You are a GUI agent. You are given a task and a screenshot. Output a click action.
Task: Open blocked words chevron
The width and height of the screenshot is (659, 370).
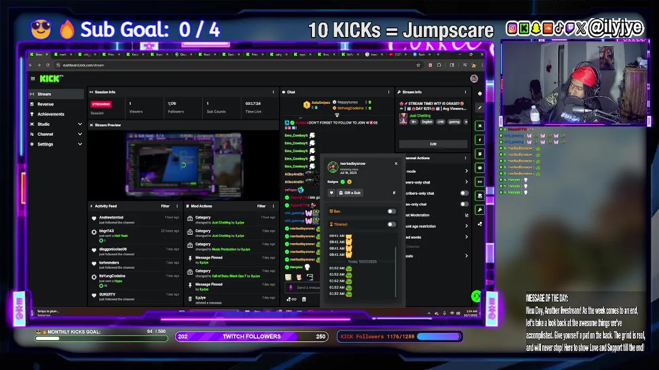pyautogui.click(x=466, y=237)
